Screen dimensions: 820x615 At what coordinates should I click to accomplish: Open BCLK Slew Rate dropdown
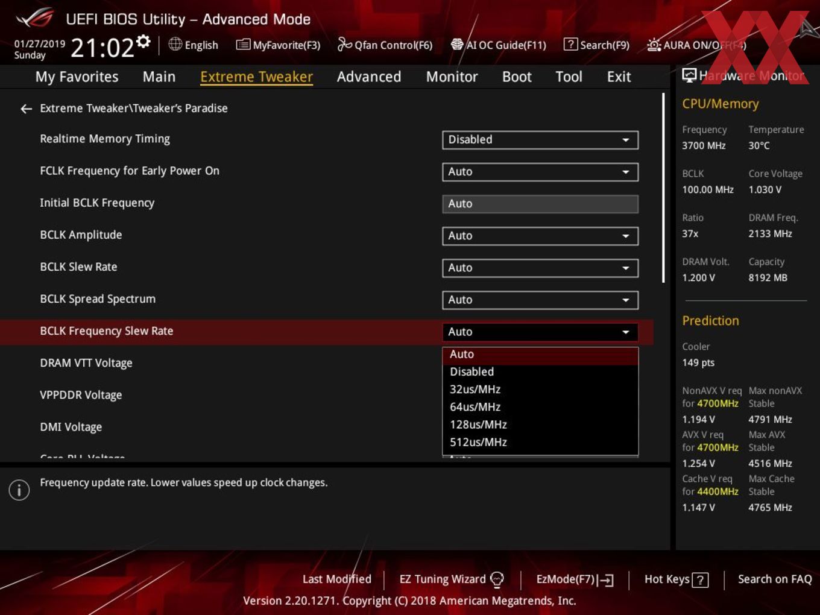point(540,268)
